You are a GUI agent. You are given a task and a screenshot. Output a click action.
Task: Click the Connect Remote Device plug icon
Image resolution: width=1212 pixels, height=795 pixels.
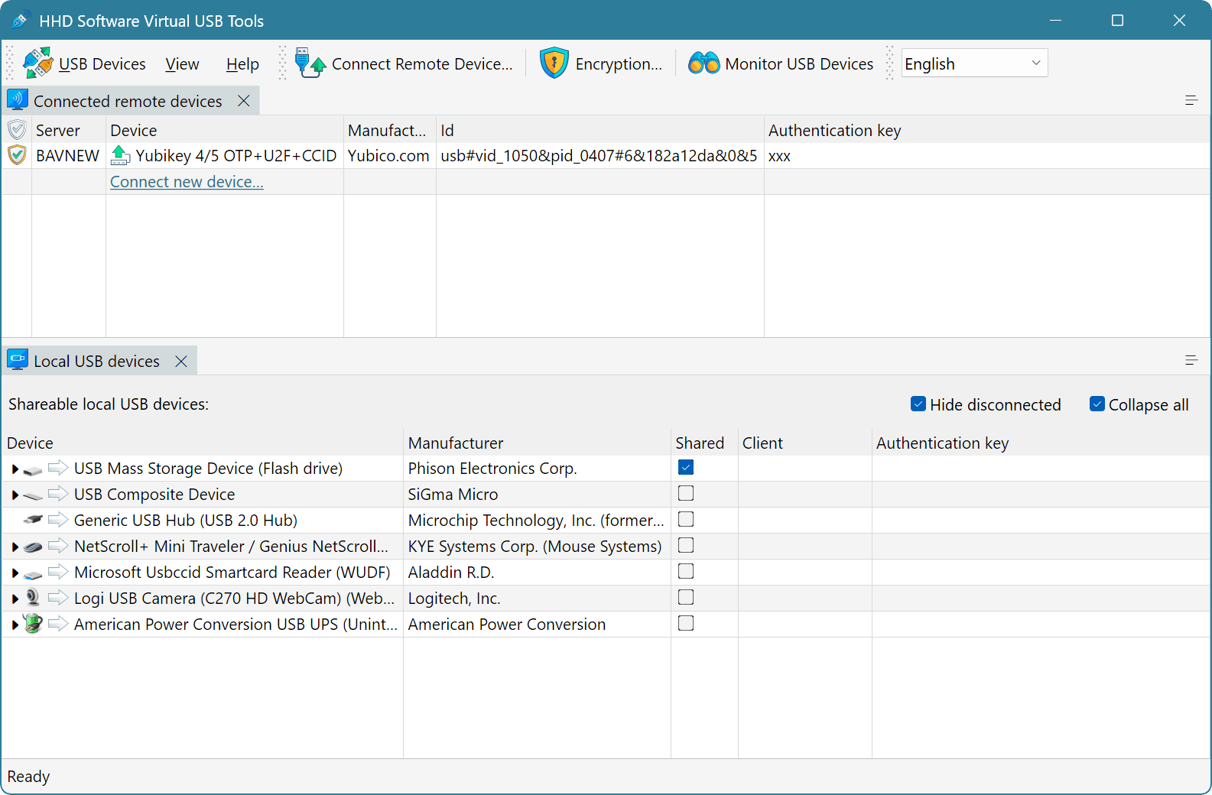click(x=310, y=63)
